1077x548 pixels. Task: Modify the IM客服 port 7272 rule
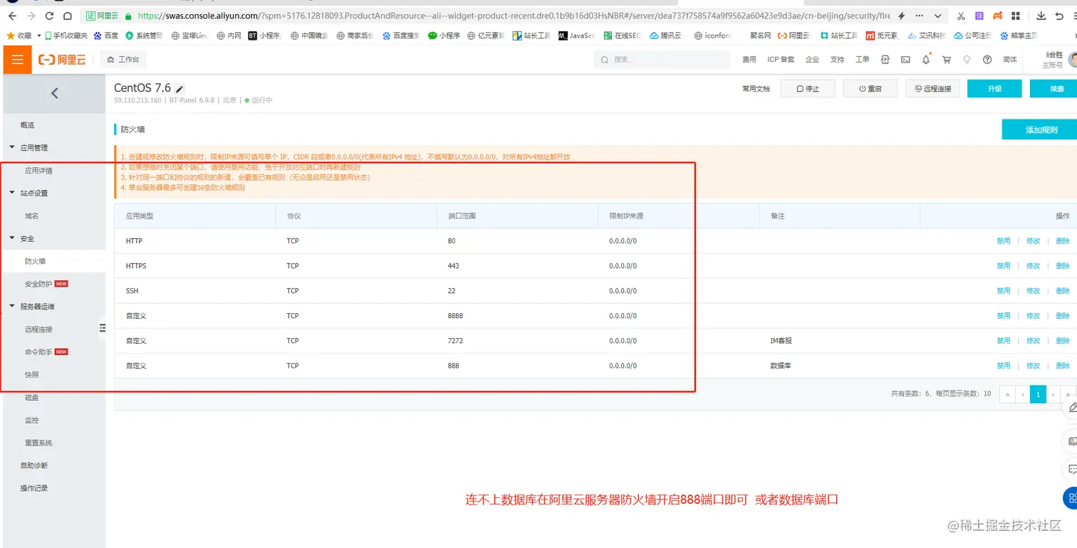1033,341
